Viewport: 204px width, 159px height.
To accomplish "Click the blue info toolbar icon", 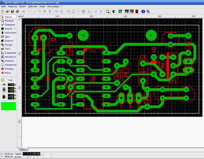I will (143, 12).
